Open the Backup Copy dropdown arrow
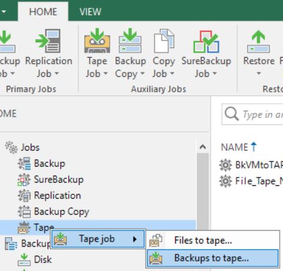 coord(142,74)
